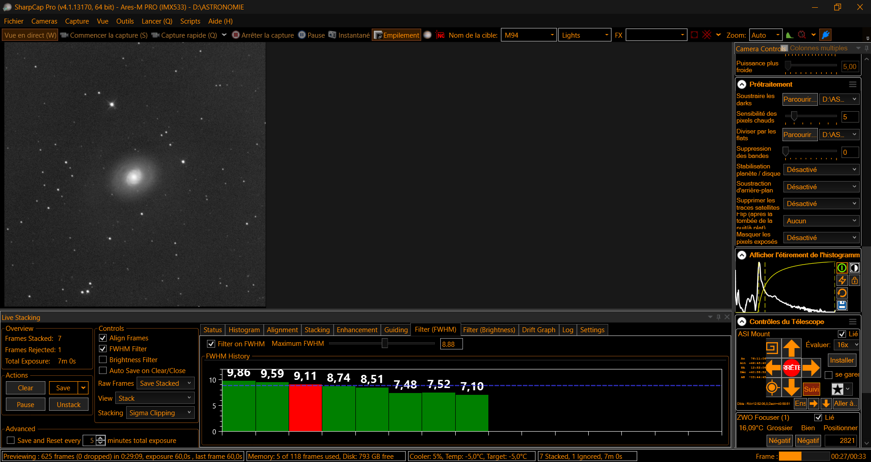Click the Aller à.. goto button
The width and height of the screenshot is (871, 462).
click(x=846, y=403)
